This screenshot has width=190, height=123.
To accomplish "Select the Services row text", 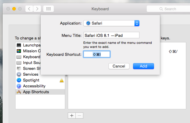I will click(x=31, y=74).
